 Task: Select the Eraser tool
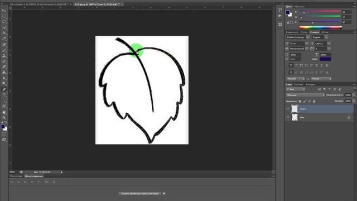4,67
